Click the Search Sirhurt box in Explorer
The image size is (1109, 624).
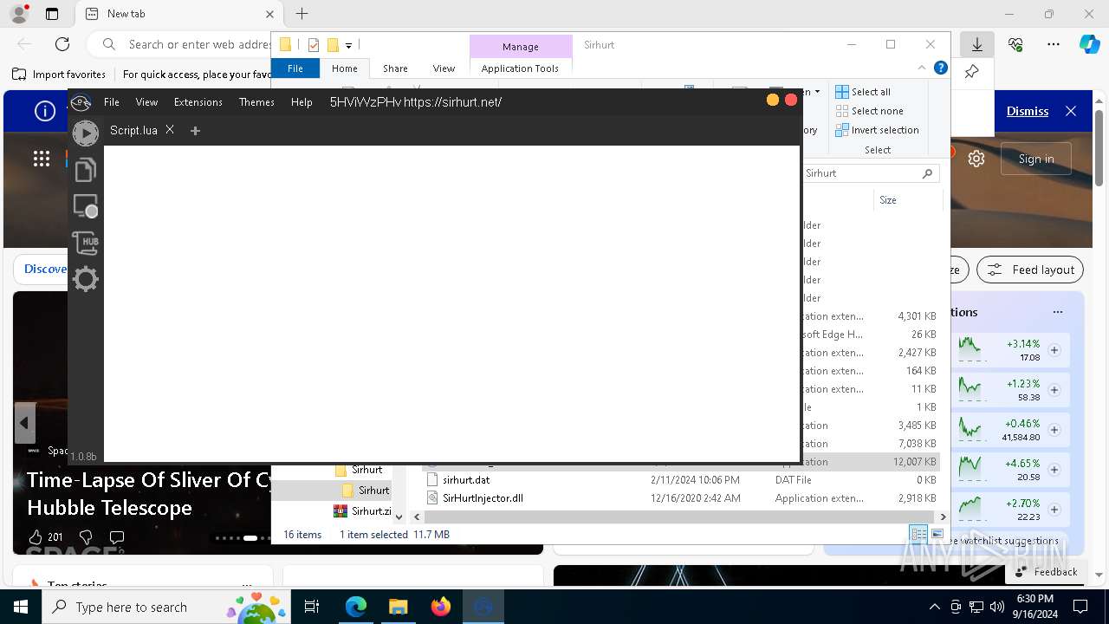[x=870, y=173]
